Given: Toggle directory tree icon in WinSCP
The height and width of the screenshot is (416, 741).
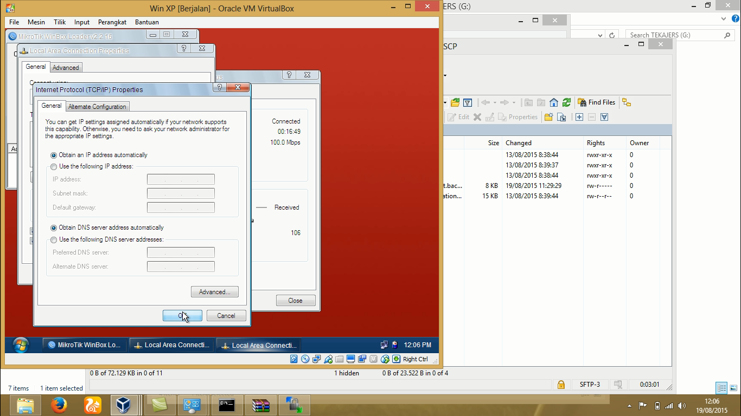Looking at the screenshot, I should point(627,102).
